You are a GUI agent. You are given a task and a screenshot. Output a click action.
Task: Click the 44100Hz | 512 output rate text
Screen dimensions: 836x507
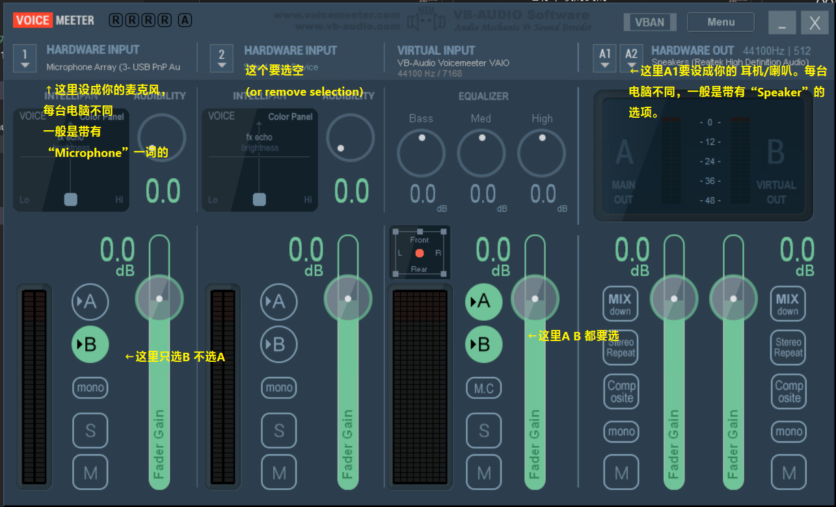(777, 50)
